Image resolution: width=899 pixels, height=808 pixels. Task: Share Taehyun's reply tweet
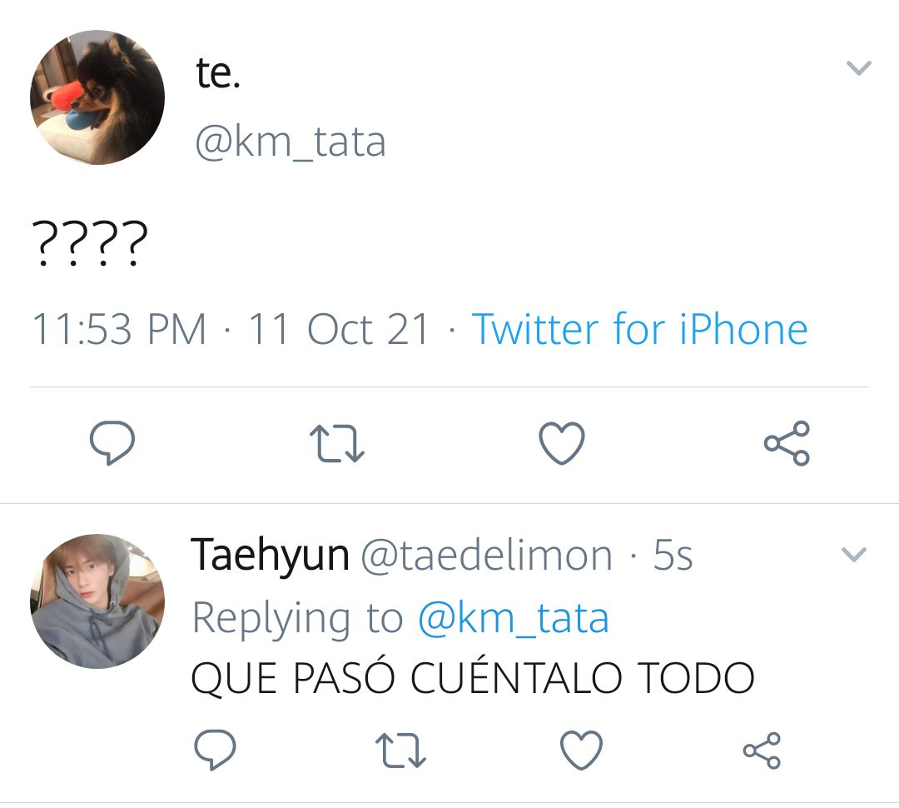tap(762, 750)
